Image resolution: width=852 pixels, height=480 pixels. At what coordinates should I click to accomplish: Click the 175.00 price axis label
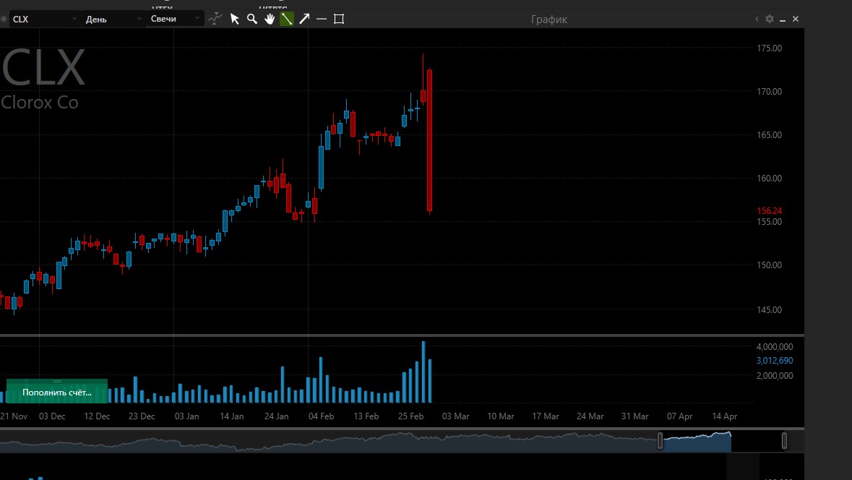[770, 48]
